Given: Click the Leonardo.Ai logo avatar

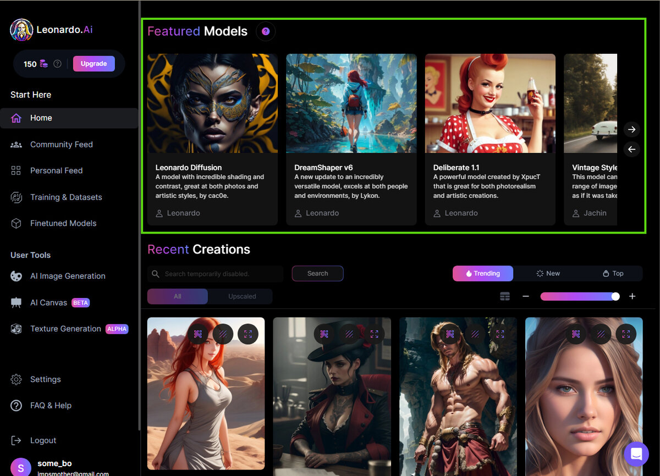Looking at the screenshot, I should (x=21, y=30).
